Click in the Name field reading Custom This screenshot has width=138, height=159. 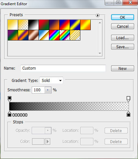click(63, 68)
